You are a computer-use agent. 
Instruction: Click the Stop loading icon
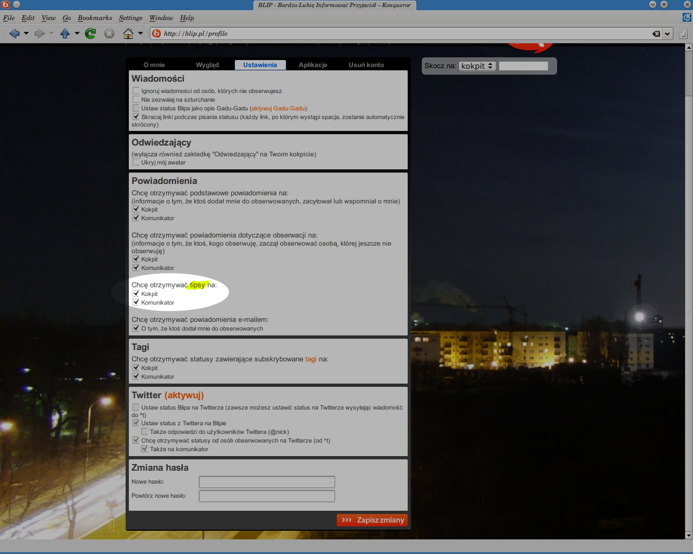pyautogui.click(x=109, y=34)
